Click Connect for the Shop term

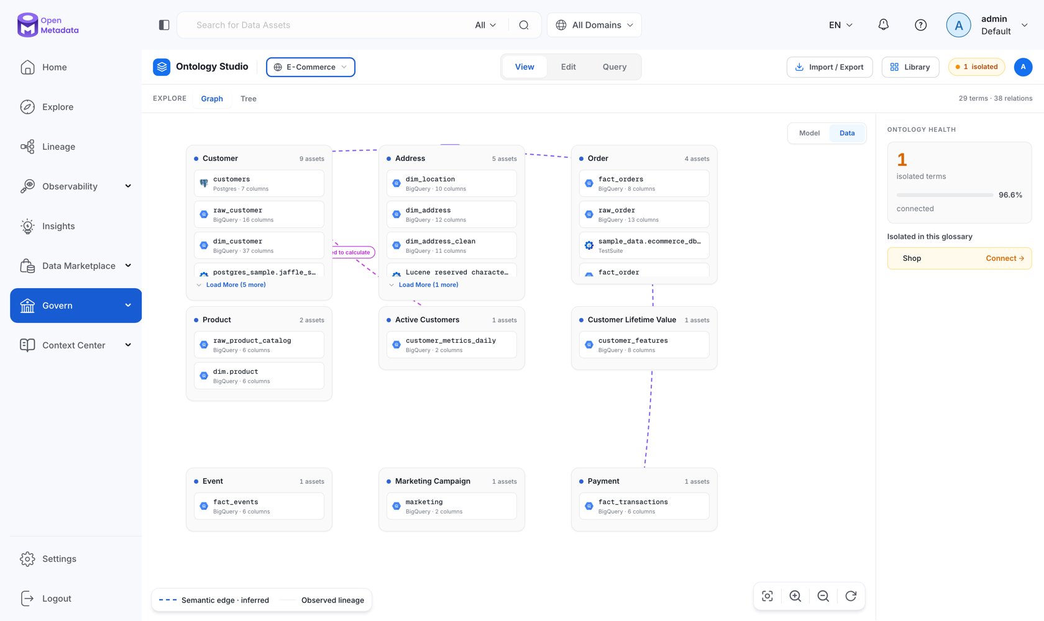point(1005,258)
